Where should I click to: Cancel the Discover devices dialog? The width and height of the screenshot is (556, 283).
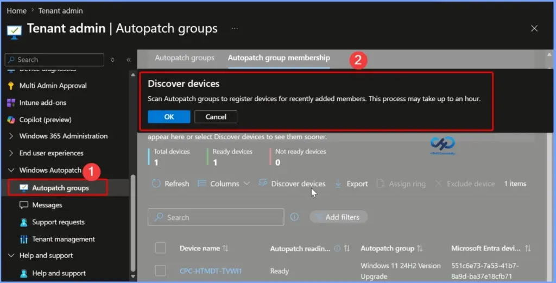[x=216, y=117]
